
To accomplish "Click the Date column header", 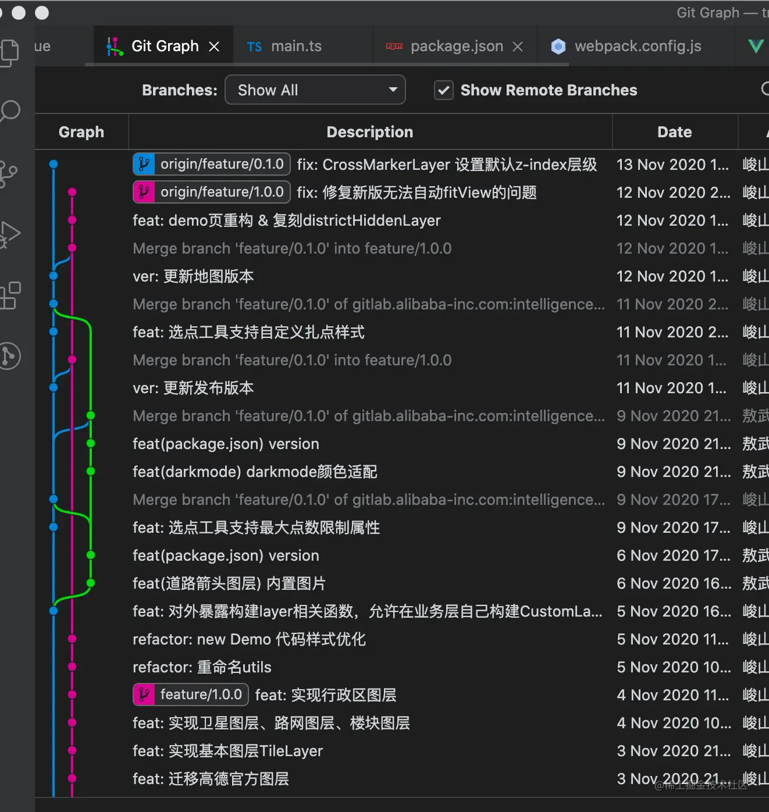I will (x=675, y=132).
